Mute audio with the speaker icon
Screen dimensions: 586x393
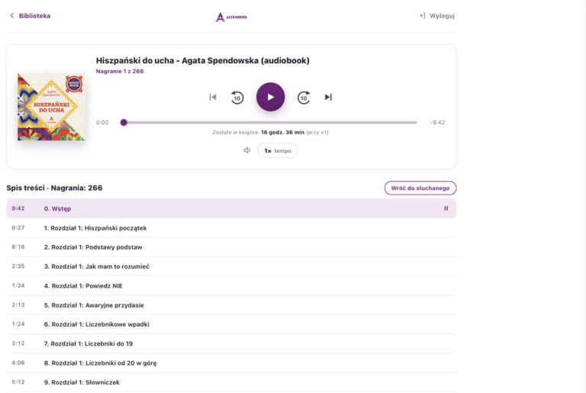coord(247,150)
